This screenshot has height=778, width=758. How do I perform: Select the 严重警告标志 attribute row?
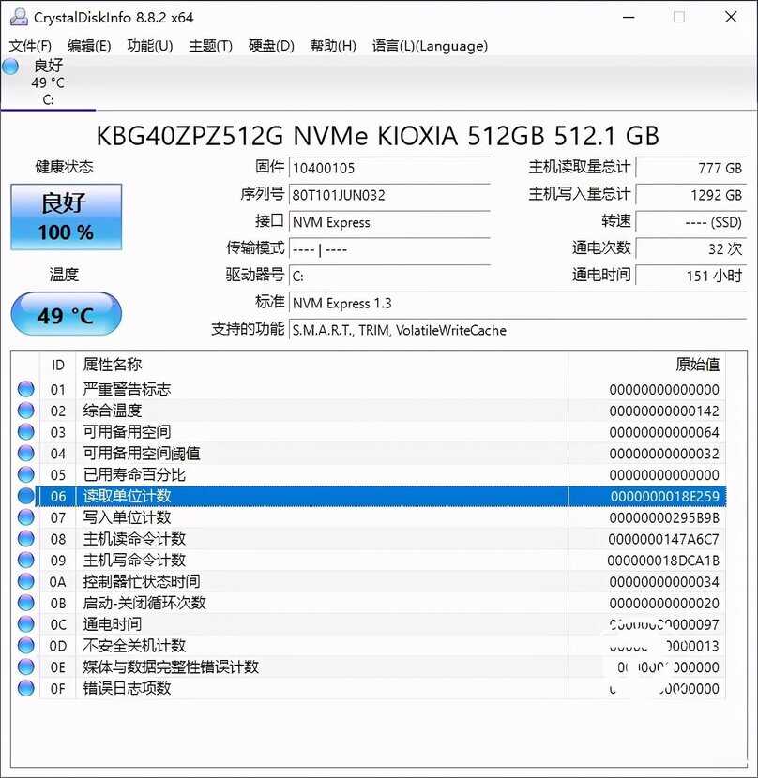click(x=369, y=389)
